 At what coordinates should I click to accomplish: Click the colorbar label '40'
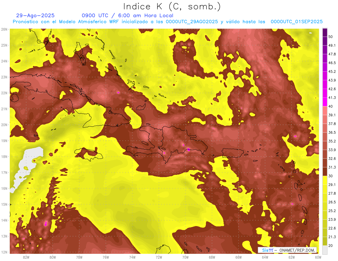tap(331, 106)
